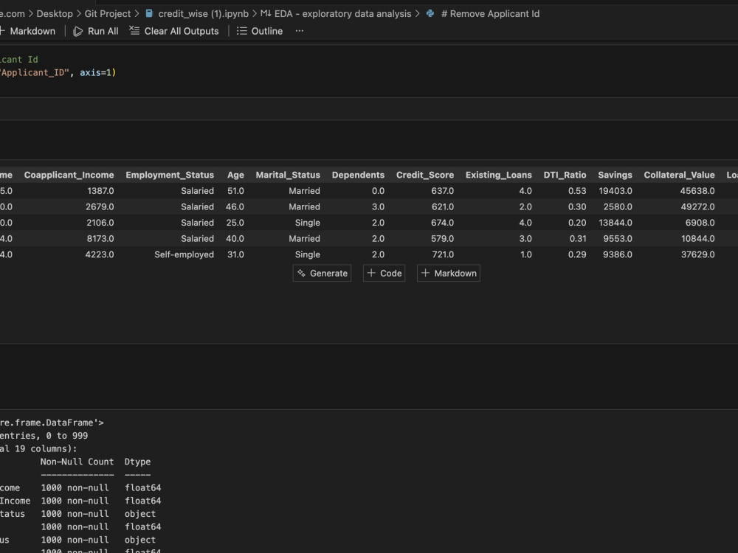Click the Run All play icon
This screenshot has height=553, width=738.
77,31
